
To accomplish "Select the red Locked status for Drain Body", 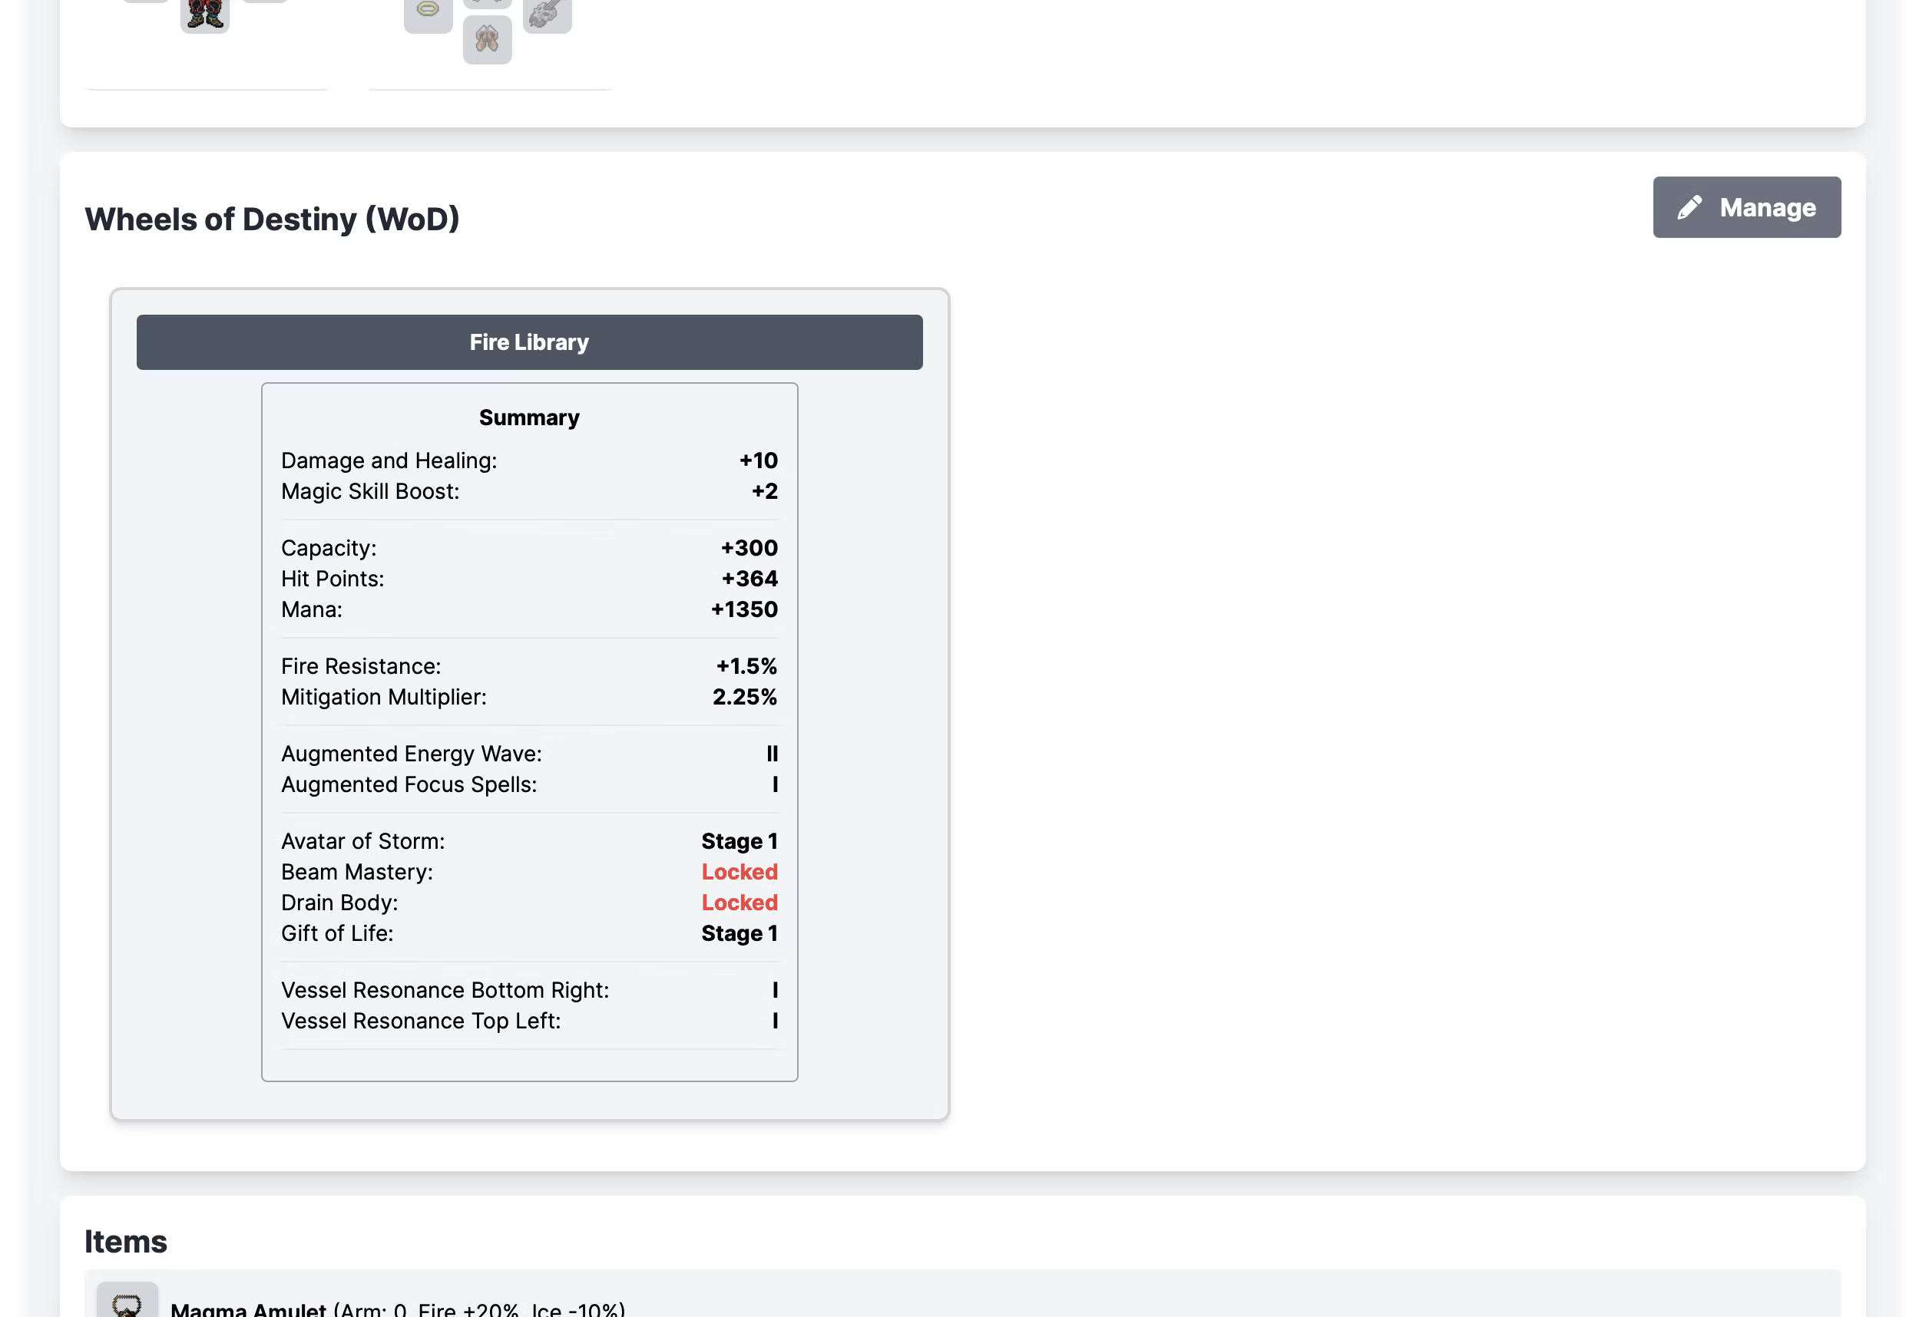I will pyautogui.click(x=739, y=902).
